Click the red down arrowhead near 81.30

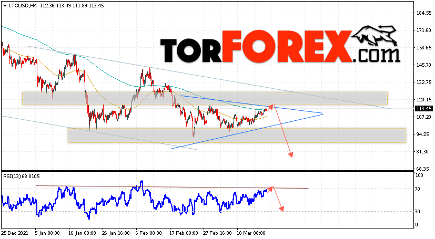click(290, 154)
